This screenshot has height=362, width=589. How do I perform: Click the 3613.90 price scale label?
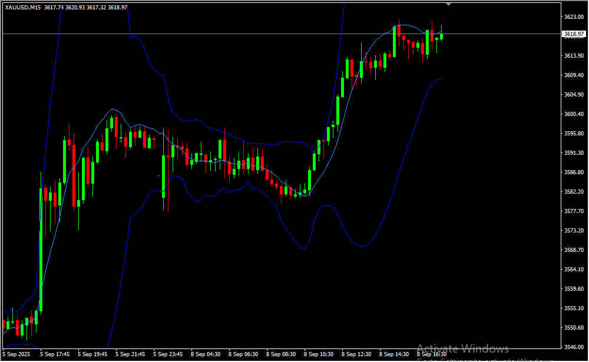pos(573,56)
